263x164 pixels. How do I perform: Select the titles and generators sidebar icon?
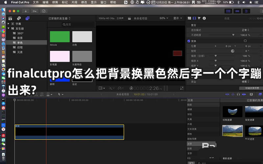click(x=28, y=18)
